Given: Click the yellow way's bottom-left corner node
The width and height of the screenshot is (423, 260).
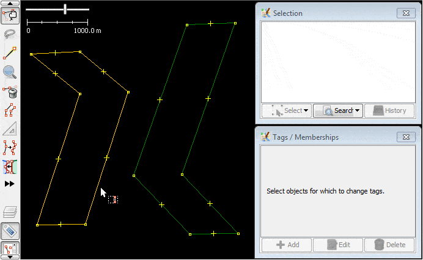Looking at the screenshot, I should coord(37,225).
